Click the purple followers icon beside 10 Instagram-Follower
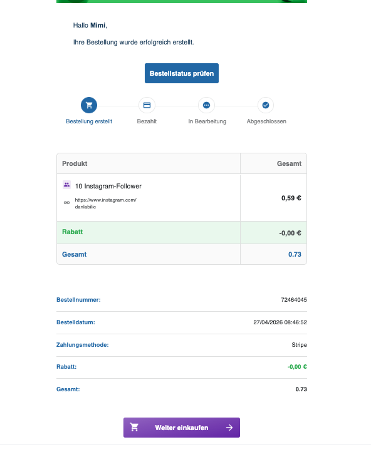This screenshot has width=371, height=462. point(66,185)
